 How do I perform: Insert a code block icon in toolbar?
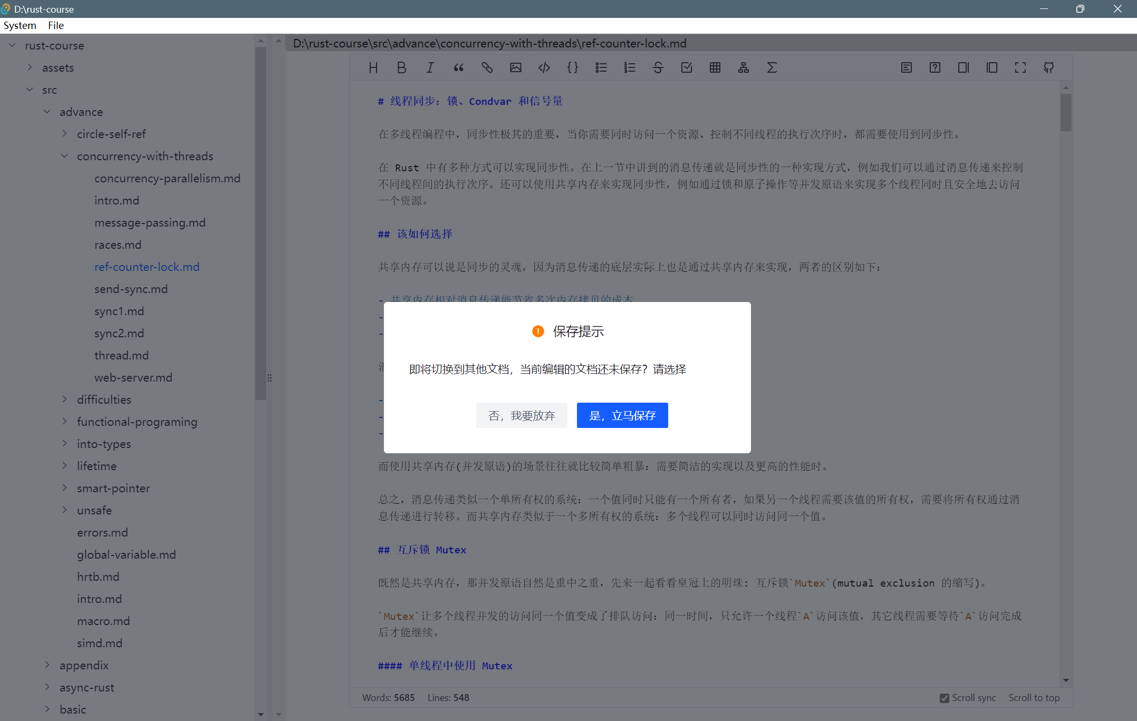(544, 67)
